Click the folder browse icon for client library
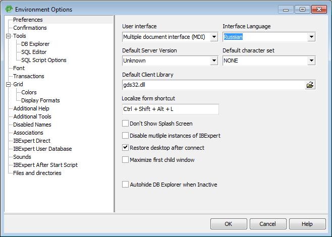Image resolution: width=332 pixels, height=237 pixels. coord(310,85)
